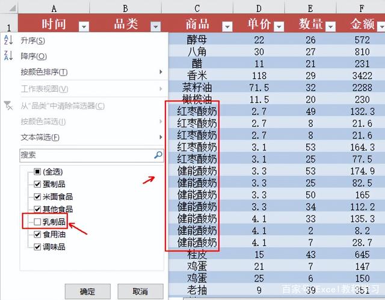
Task: Click the 174.9 amount cell
Action: pos(362,171)
